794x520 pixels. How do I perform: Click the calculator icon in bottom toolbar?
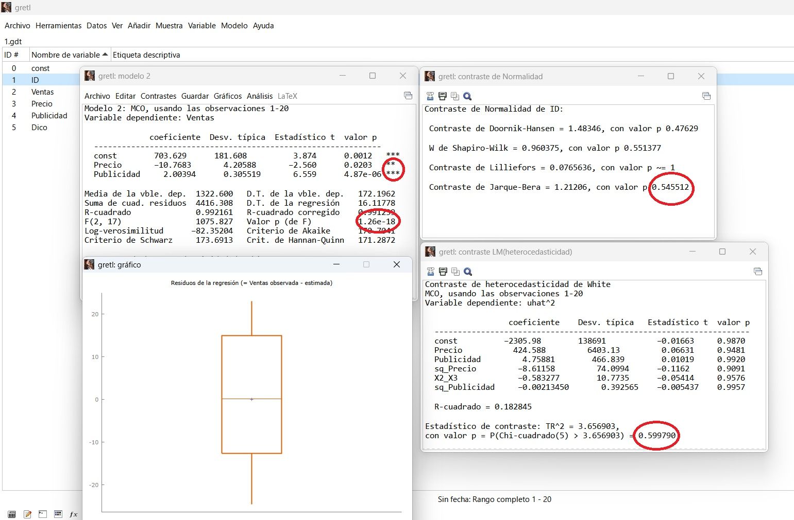[x=12, y=514]
